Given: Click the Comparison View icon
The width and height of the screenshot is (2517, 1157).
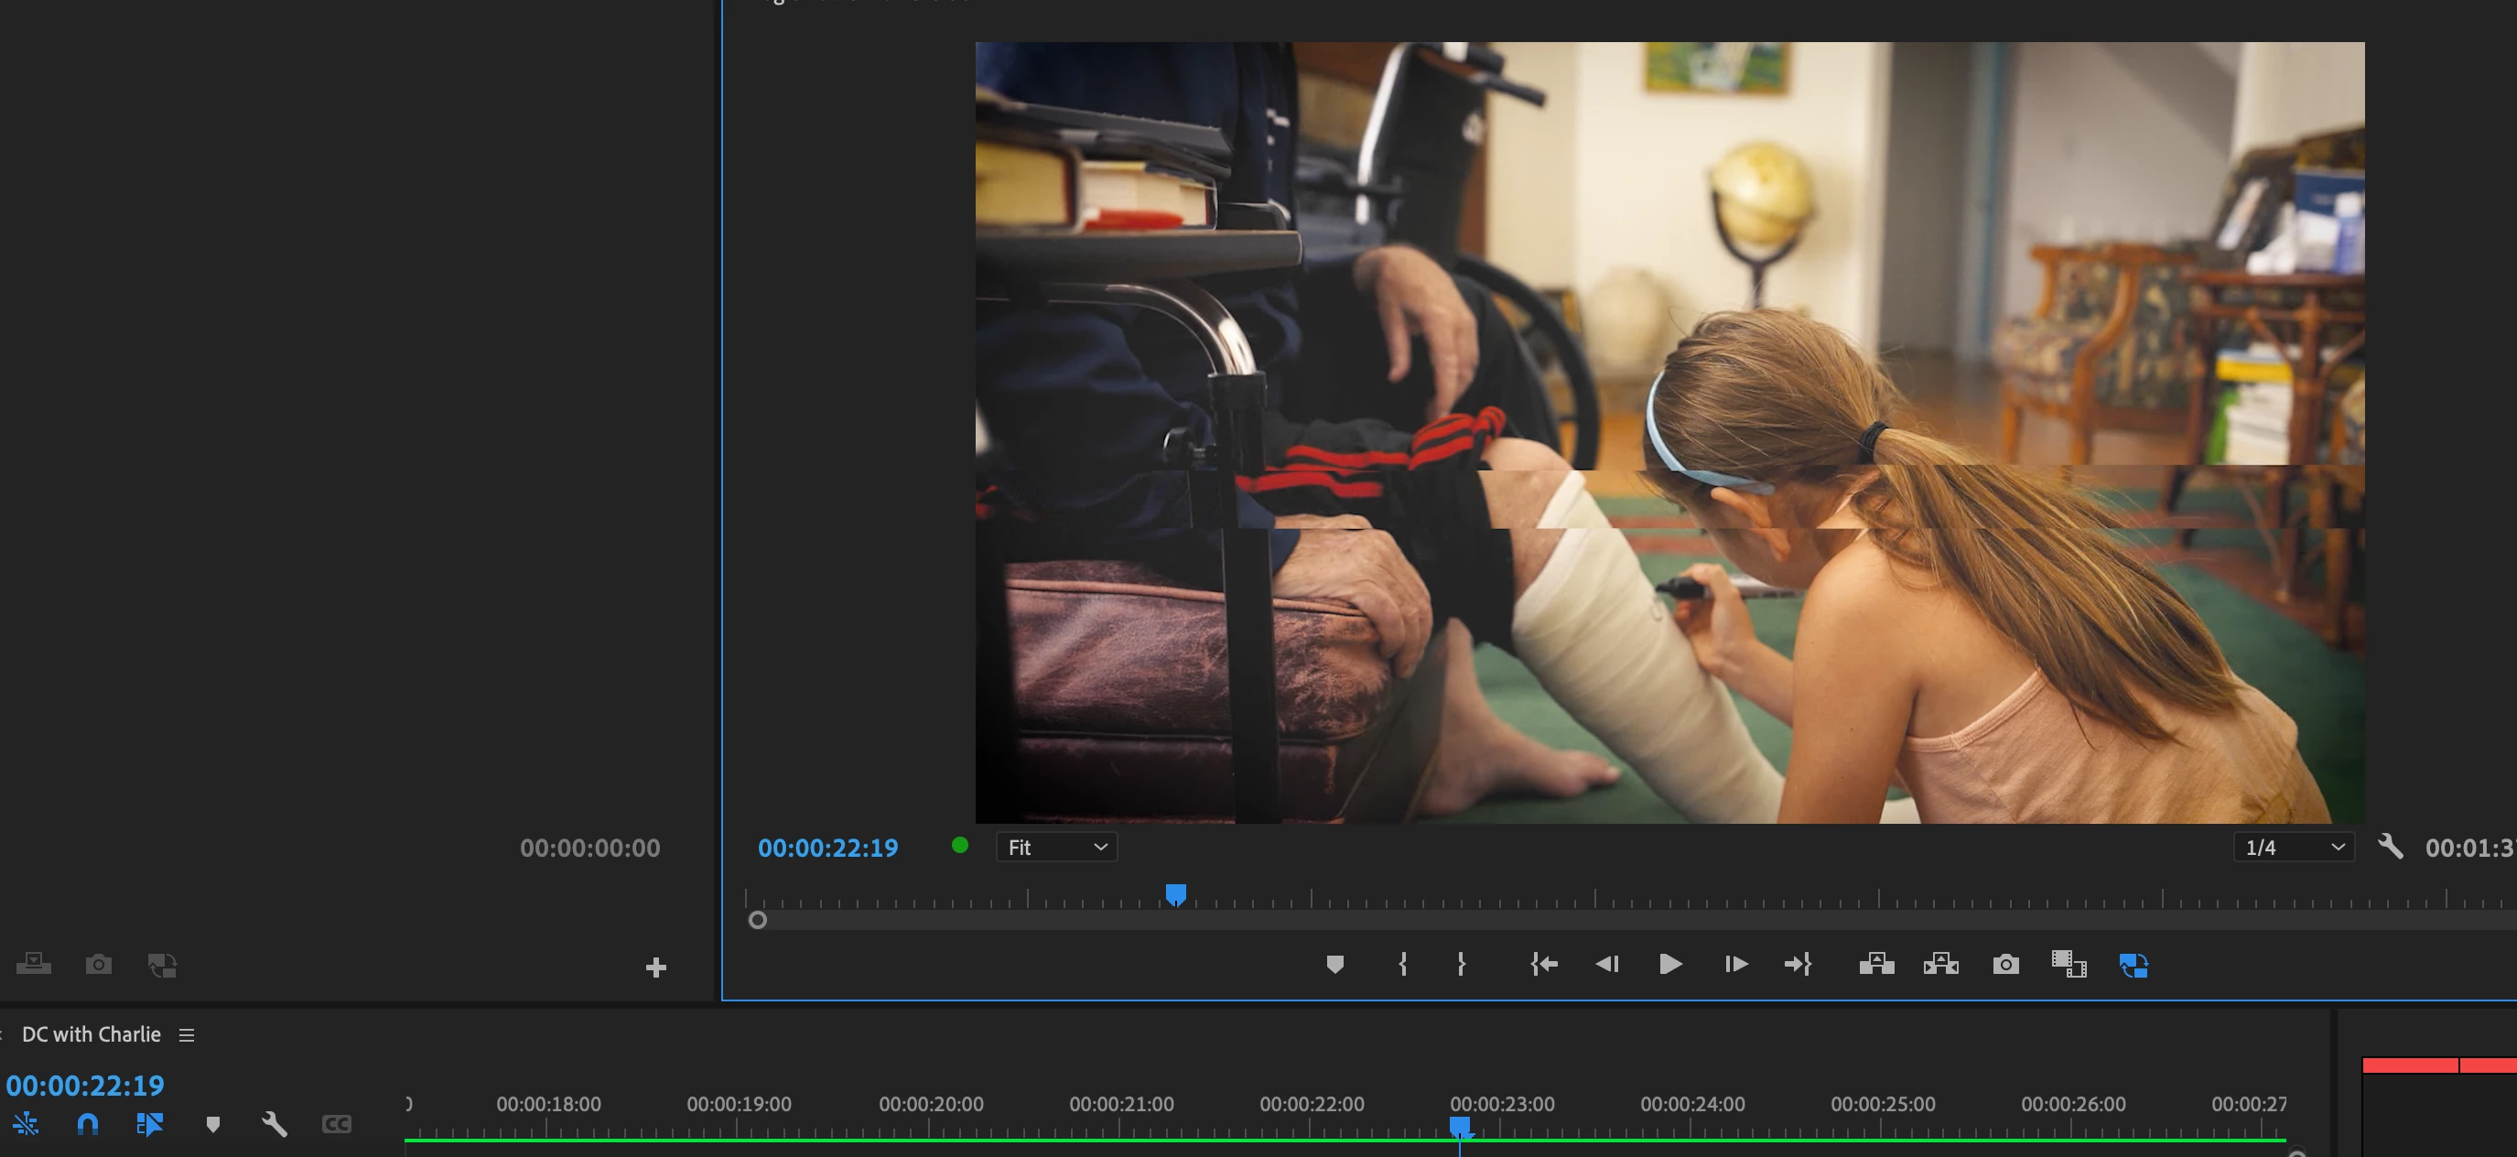Looking at the screenshot, I should coord(2069,965).
